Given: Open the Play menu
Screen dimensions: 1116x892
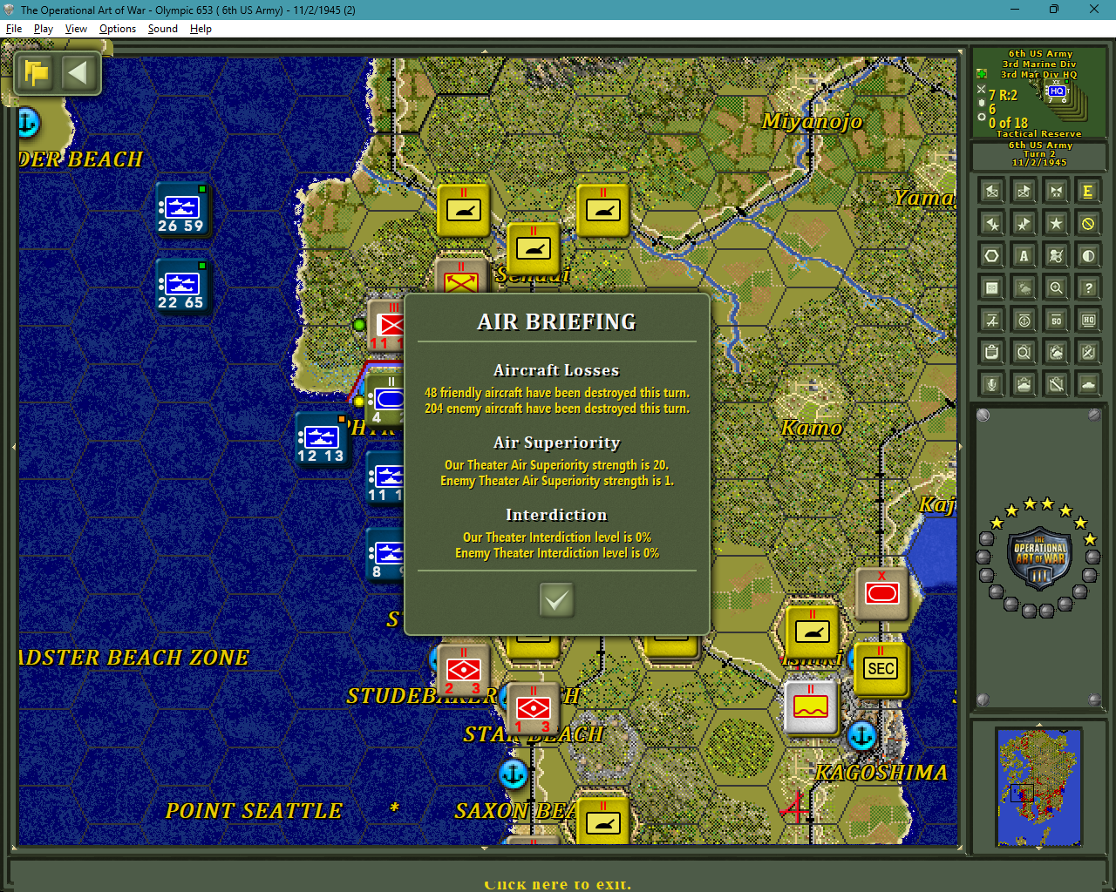Looking at the screenshot, I should 44,29.
